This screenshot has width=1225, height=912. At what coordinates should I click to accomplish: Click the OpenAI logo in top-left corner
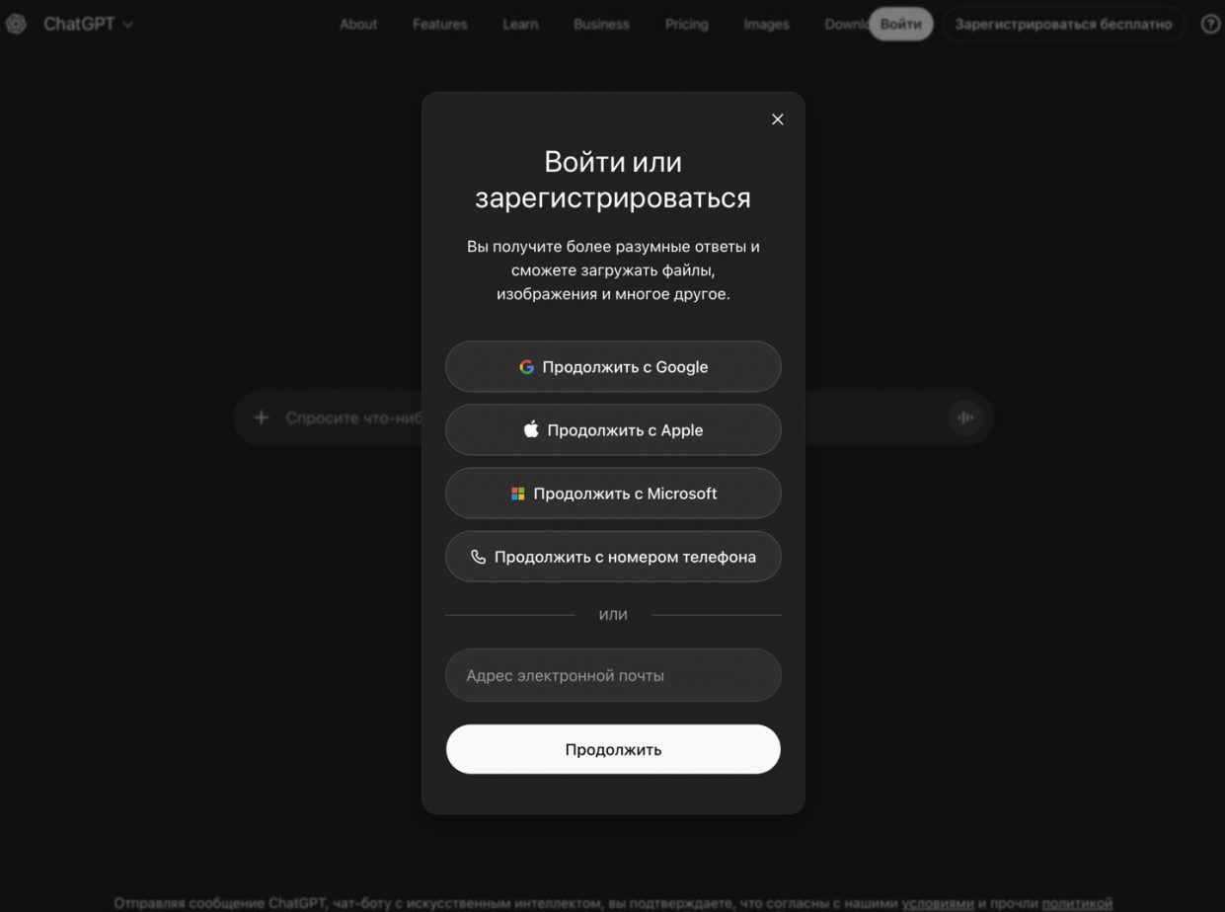tap(15, 24)
